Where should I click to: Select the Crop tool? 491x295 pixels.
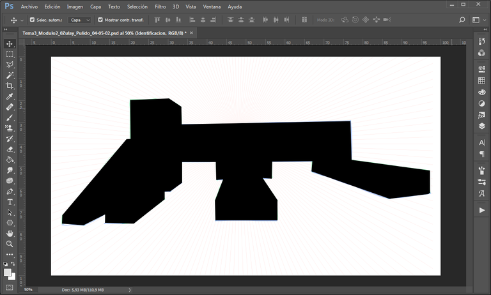[x=10, y=86]
